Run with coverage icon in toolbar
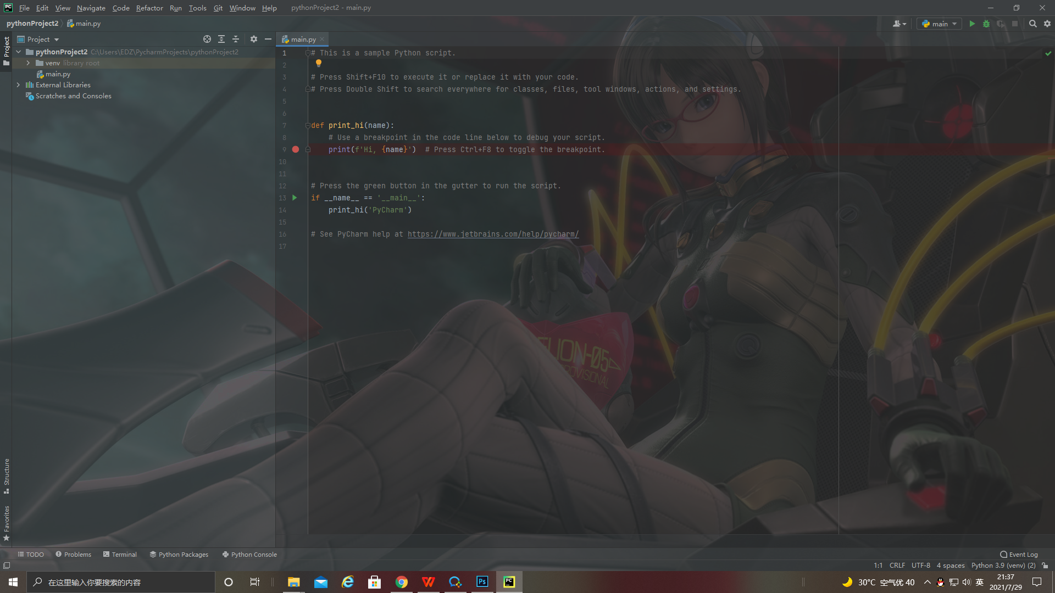The image size is (1055, 593). pyautogui.click(x=1001, y=24)
